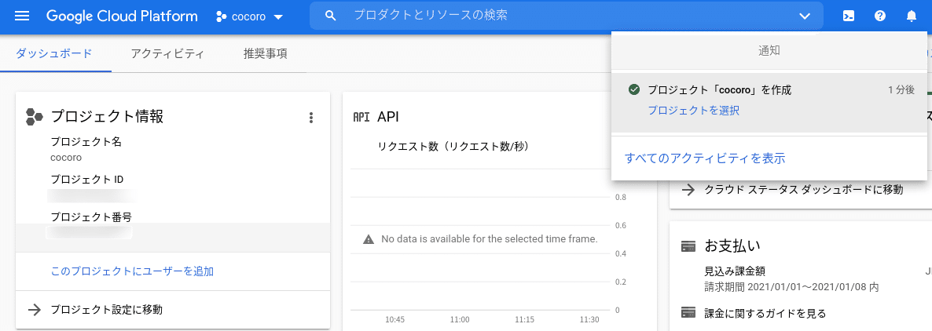This screenshot has height=331, width=932.
Task: Click このプロジェクトにユーザーを追加 link
Action: coord(132,271)
